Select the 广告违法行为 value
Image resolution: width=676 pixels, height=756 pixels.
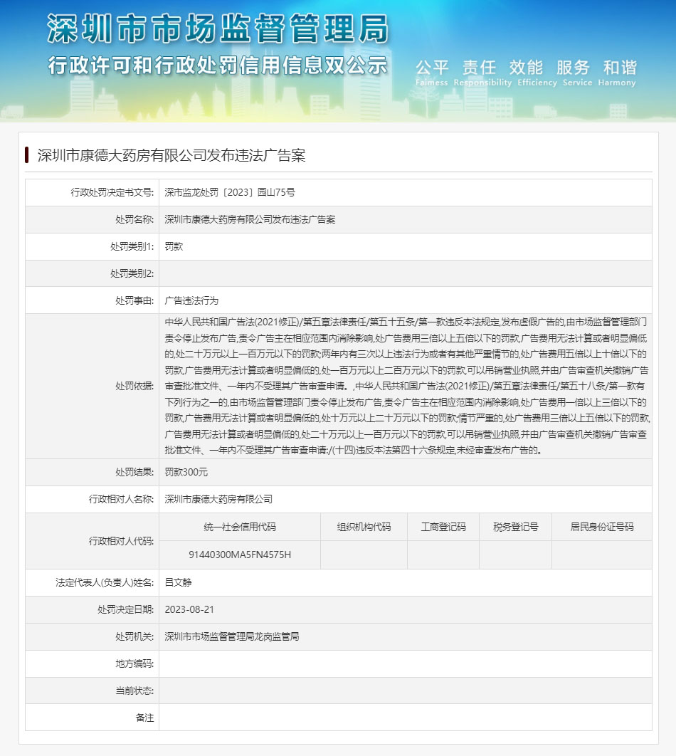pyautogui.click(x=191, y=300)
